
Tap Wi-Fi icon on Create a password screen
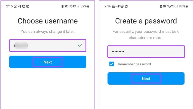point(169,6)
